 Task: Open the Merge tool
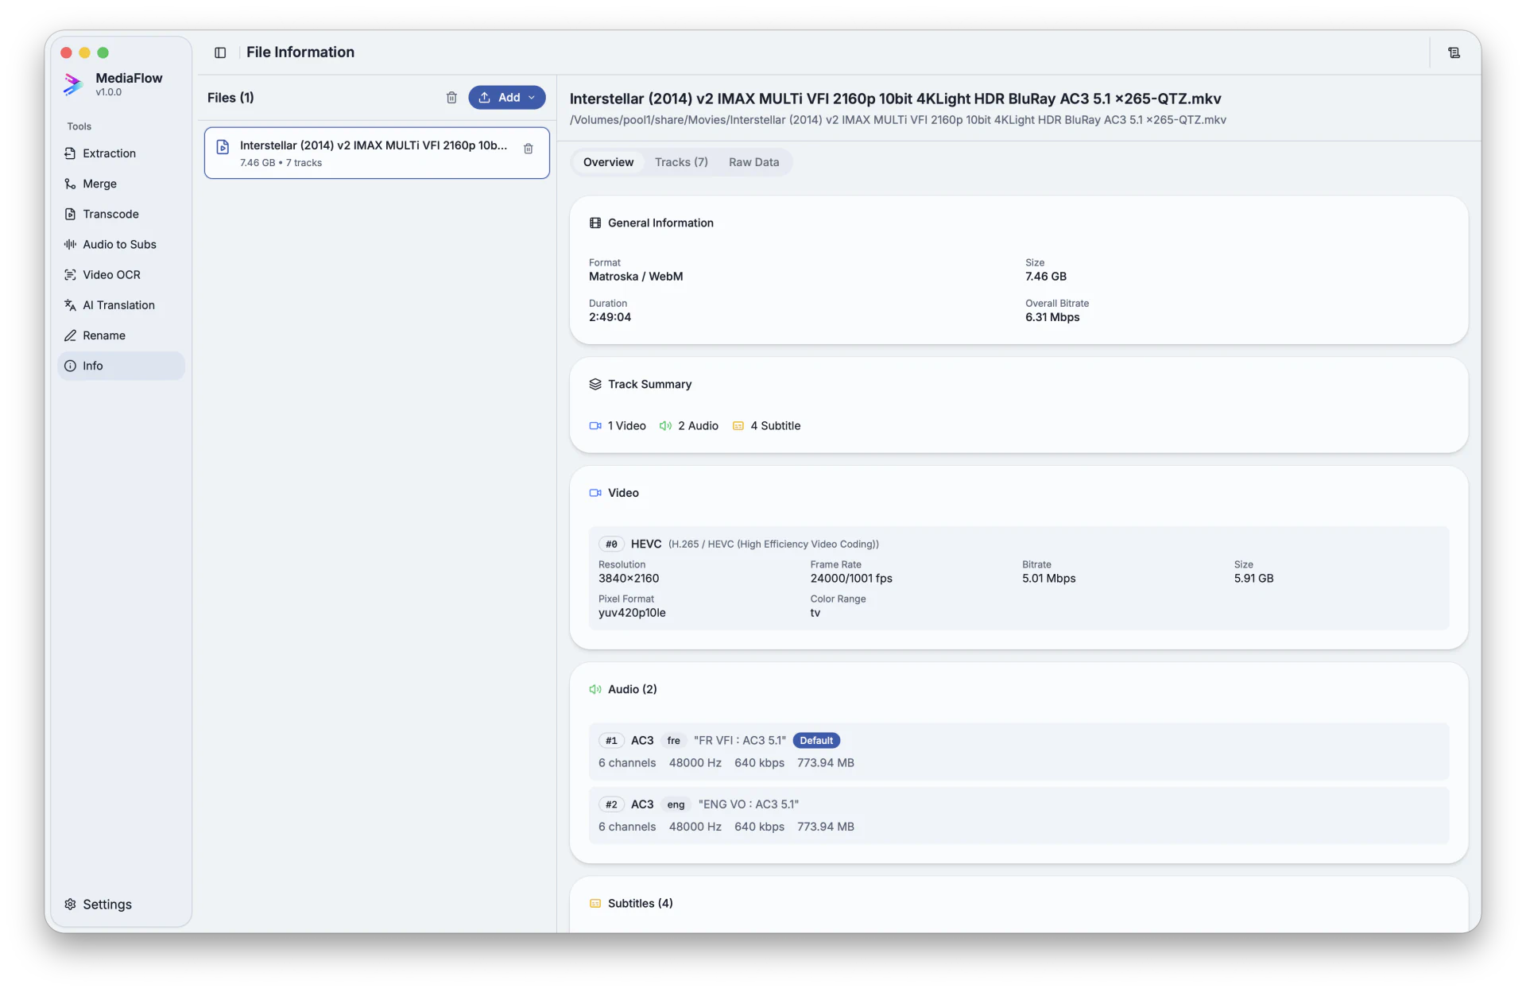(121, 184)
